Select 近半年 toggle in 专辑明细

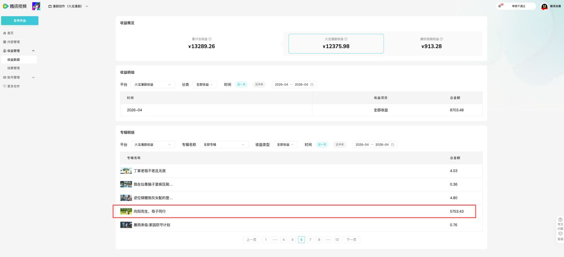[x=340, y=144]
